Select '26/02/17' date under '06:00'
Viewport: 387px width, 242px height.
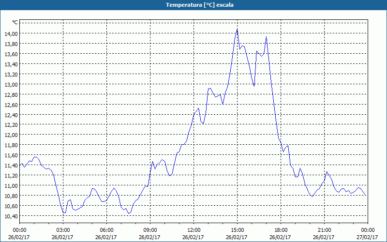106,237
